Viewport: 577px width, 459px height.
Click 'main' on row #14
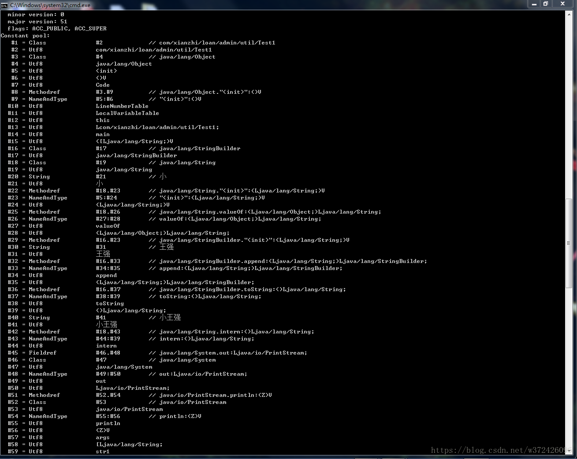[x=103, y=134]
